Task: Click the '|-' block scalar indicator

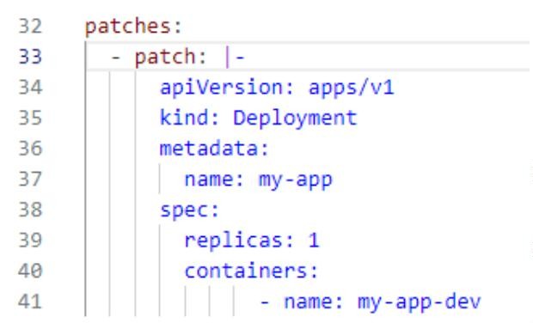Action: click(235, 57)
